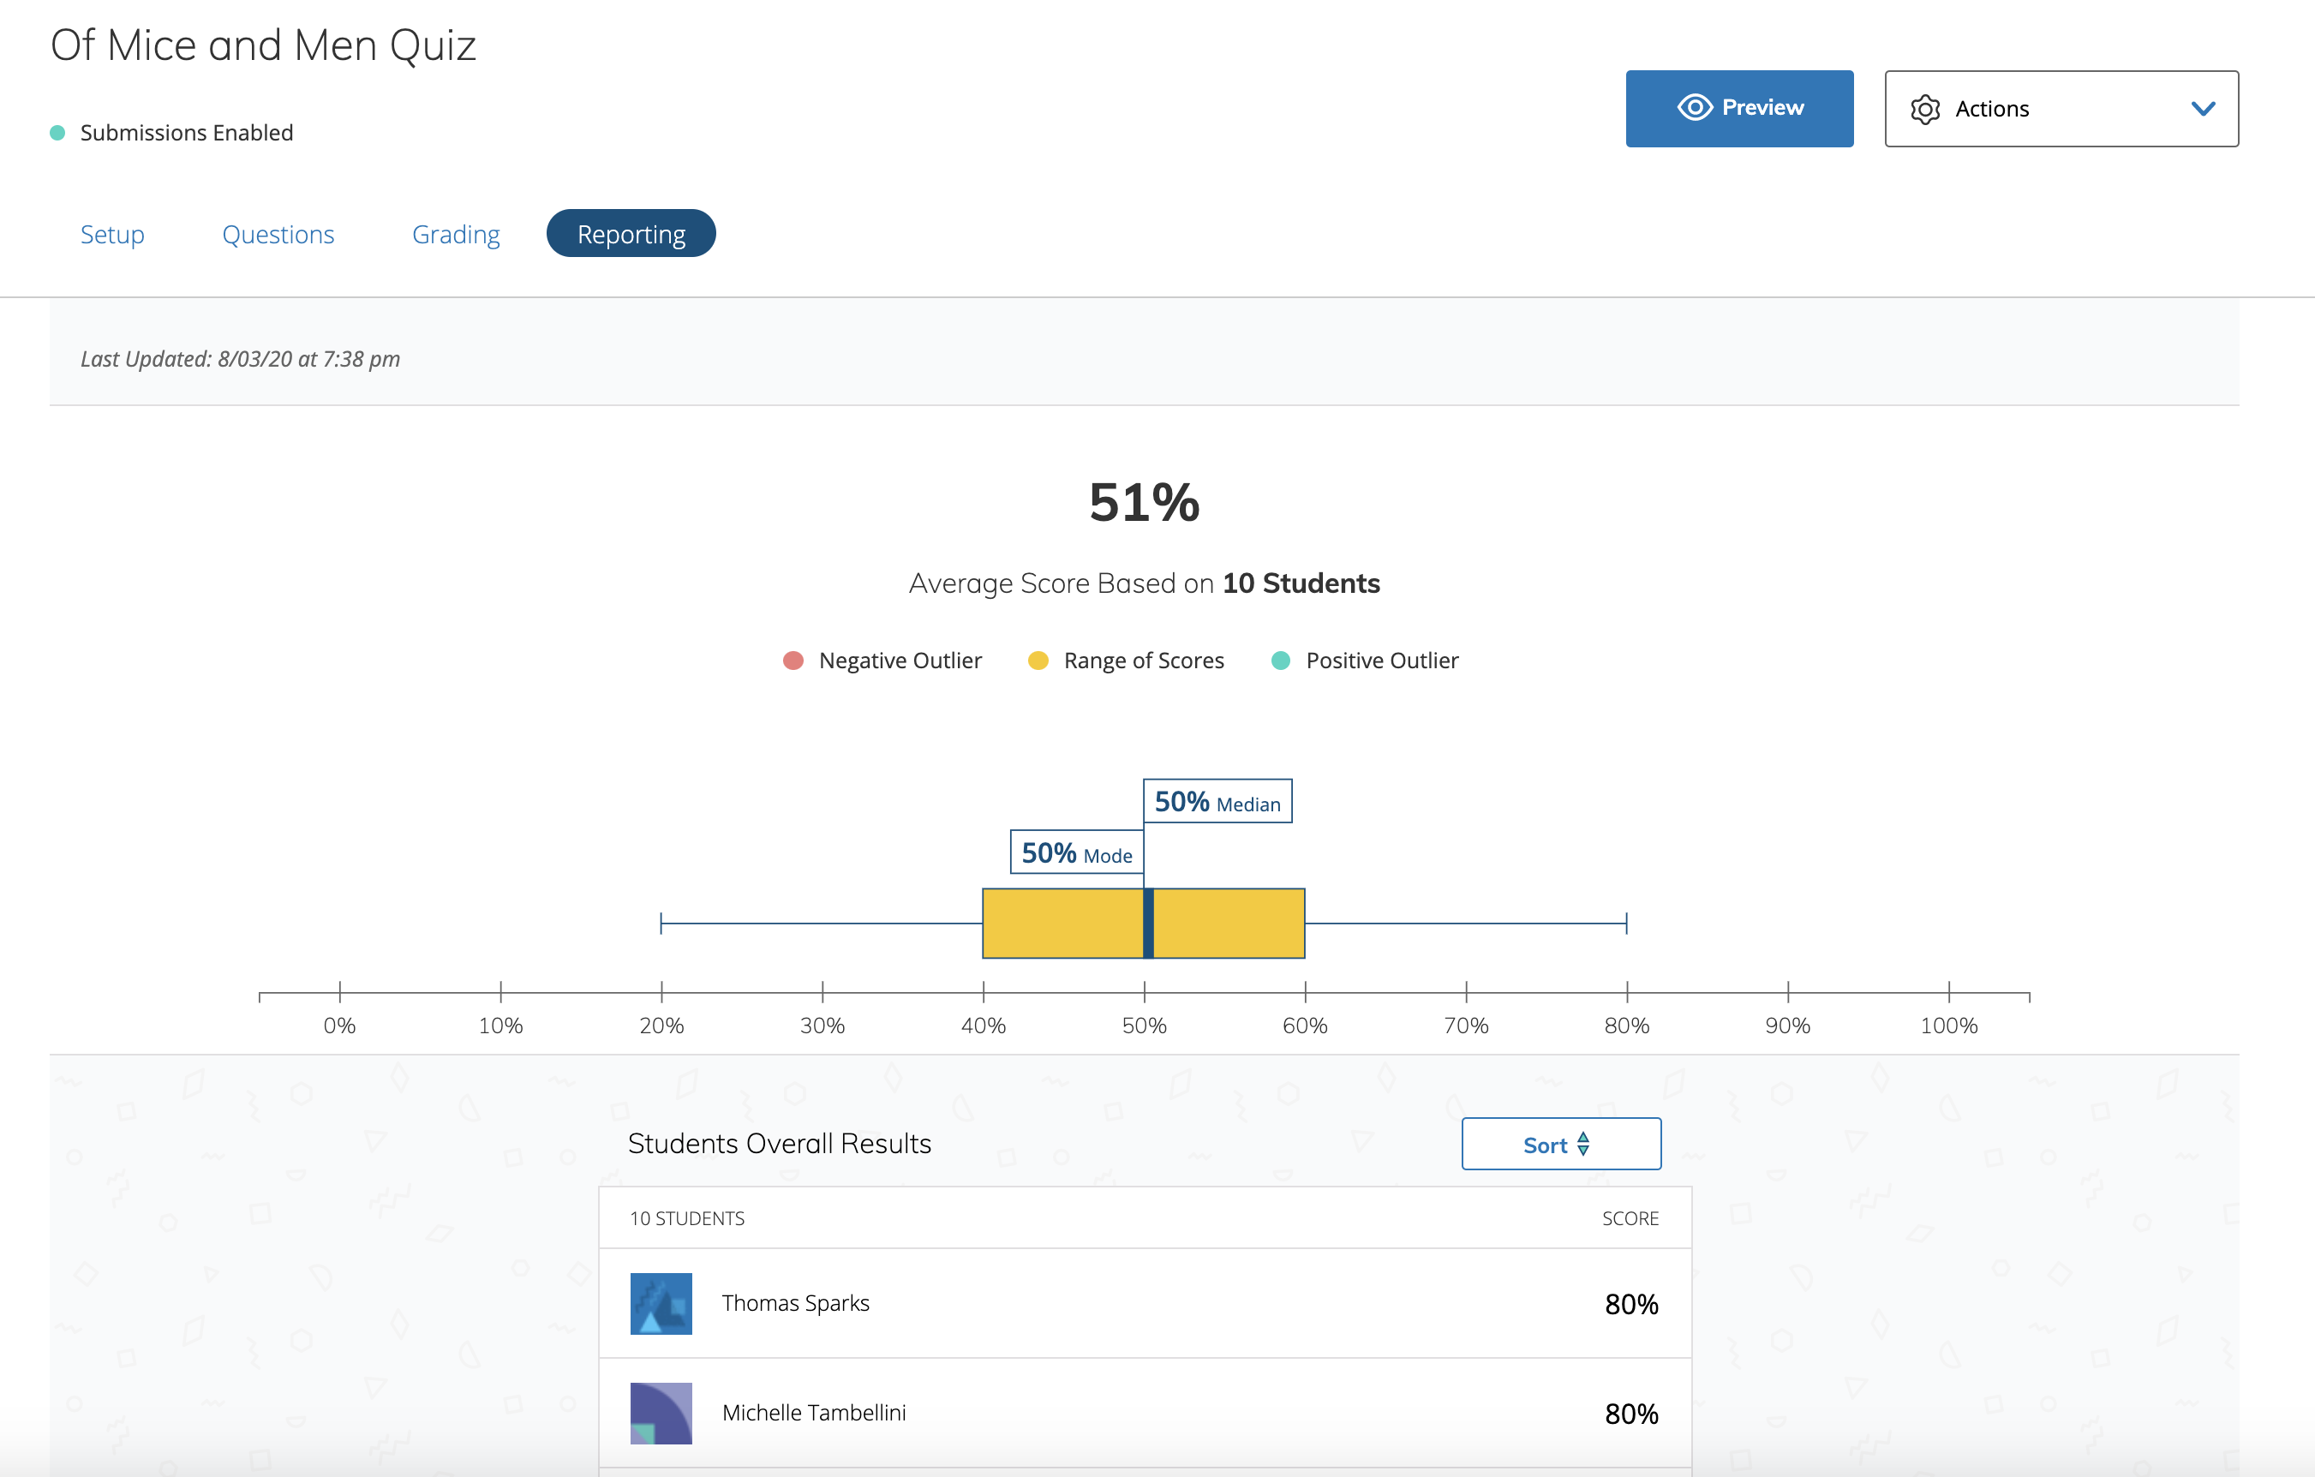Image resolution: width=2315 pixels, height=1477 pixels.
Task: Switch to the Questions tab
Action: (x=278, y=234)
